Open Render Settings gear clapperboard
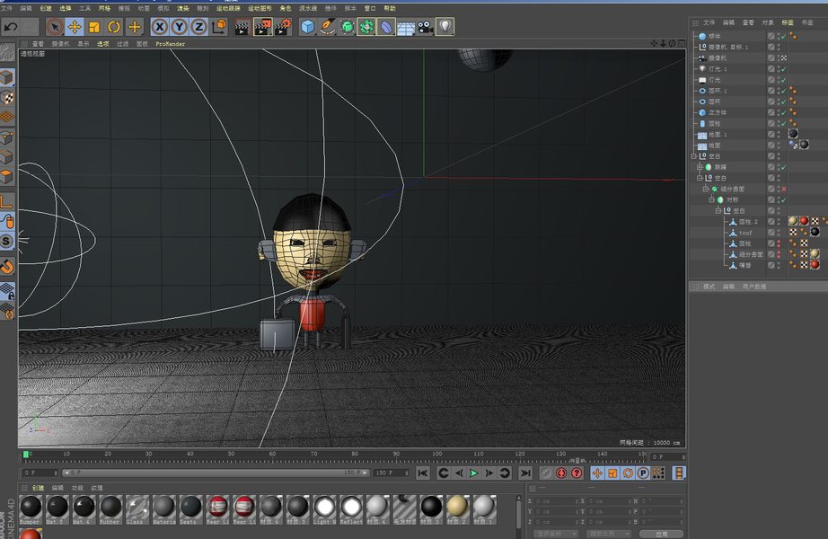This screenshot has height=539, width=828. point(283,26)
